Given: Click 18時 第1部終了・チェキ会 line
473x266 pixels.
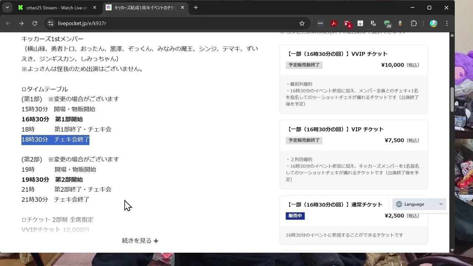Looking at the screenshot, I should (67, 129).
